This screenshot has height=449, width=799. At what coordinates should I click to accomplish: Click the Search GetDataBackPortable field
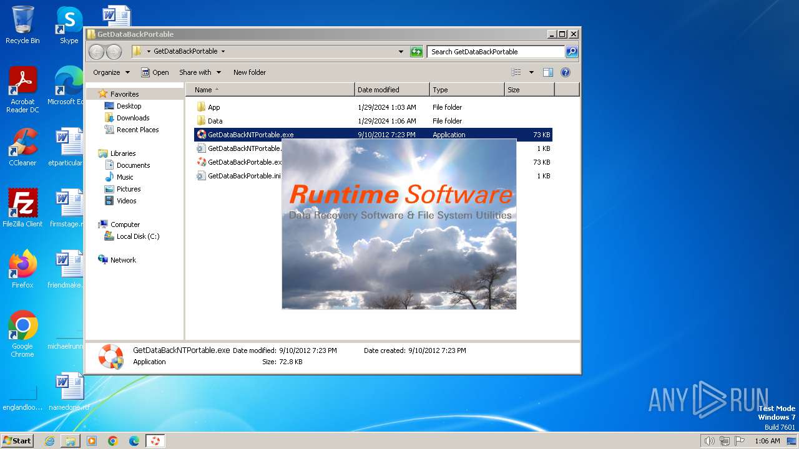click(496, 52)
